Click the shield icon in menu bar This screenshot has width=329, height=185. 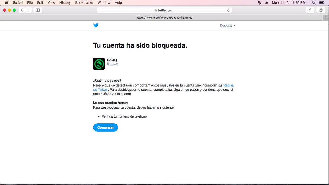point(260,3)
